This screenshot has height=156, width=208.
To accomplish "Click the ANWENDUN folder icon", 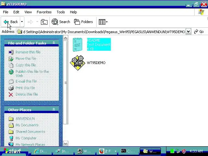I will 11,119.
